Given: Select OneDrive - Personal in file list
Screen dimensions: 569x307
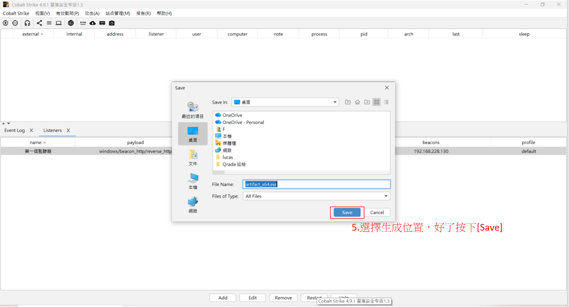Looking at the screenshot, I should [x=239, y=122].
